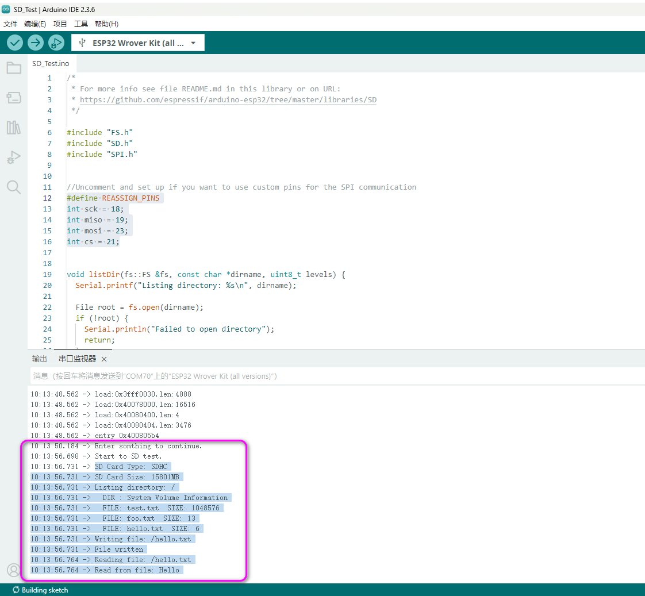Click the 'int sck = 18;' line
The image size is (645, 596).
[x=95, y=209]
